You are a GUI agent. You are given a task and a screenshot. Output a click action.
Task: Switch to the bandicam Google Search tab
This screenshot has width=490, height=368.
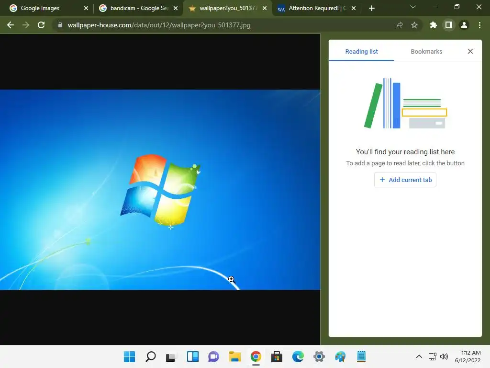[x=138, y=8]
